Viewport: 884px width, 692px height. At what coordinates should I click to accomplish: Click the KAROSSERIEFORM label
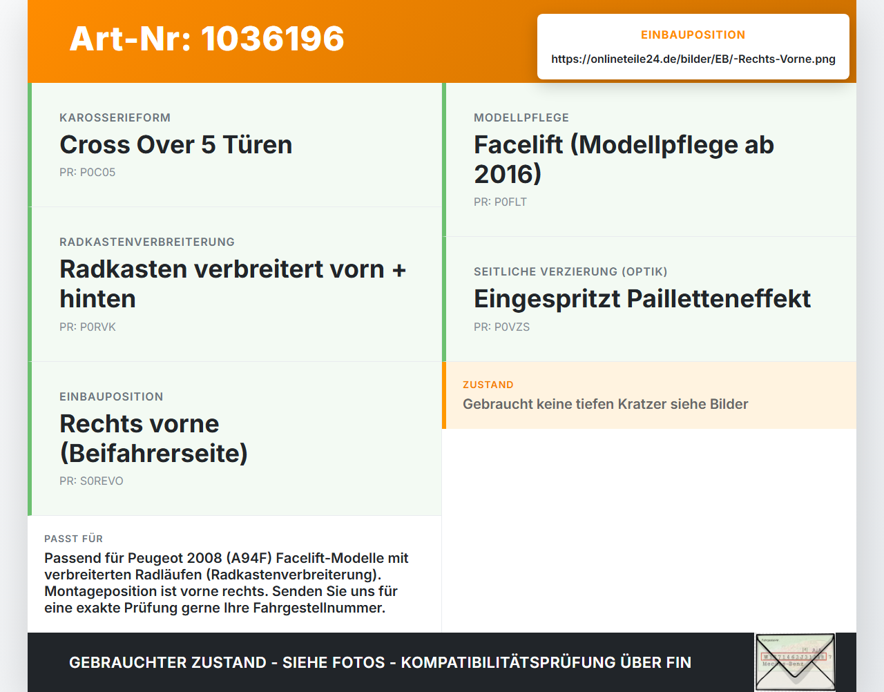tap(115, 118)
